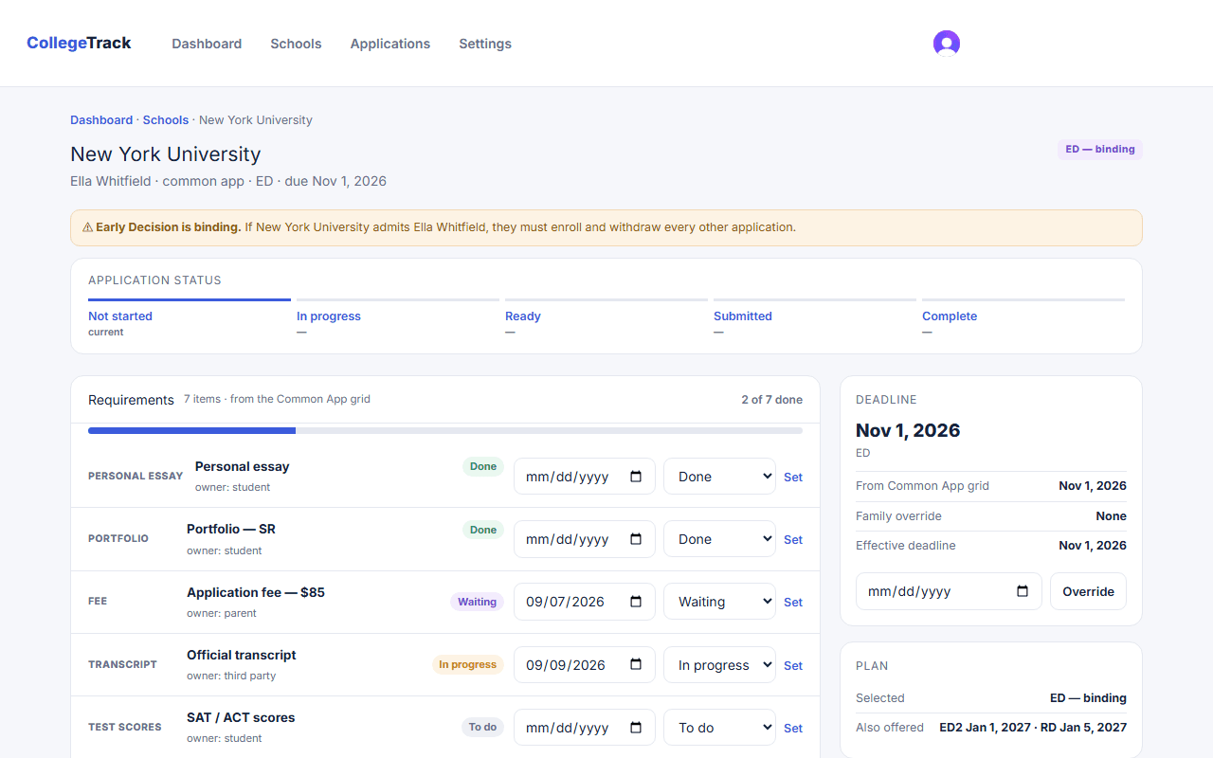1213x758 pixels.
Task: Click the Override deadline button
Action: click(1088, 591)
